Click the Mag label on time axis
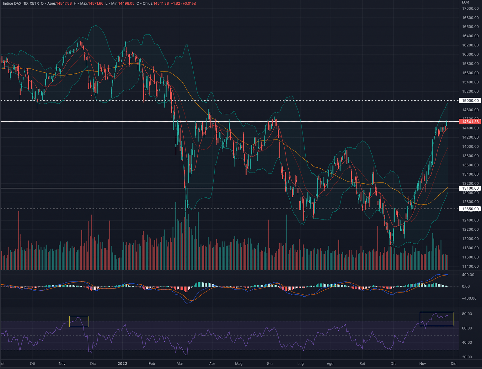 [x=239, y=364]
